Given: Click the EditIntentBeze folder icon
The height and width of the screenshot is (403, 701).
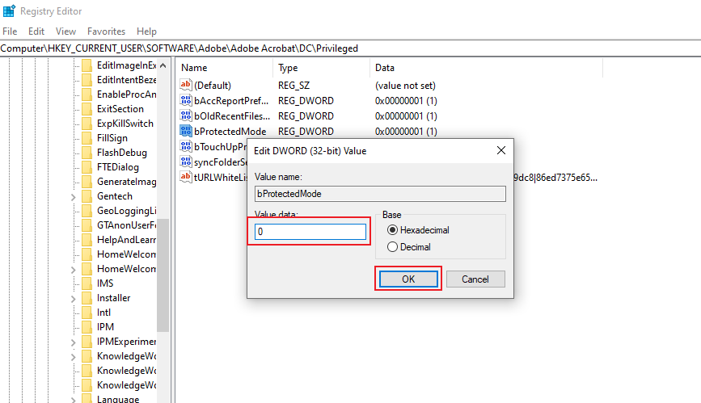Looking at the screenshot, I should point(87,80).
